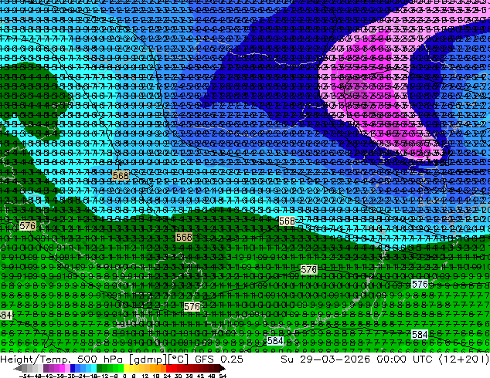
Task: Click the right arrow tip of color bar
Action: (x=224, y=369)
